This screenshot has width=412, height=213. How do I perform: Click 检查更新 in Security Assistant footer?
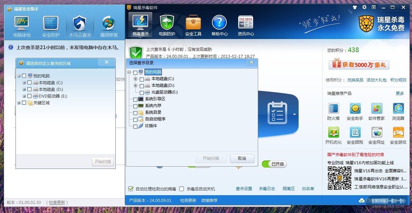(57, 203)
